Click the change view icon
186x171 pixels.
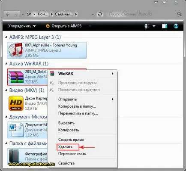147,26
